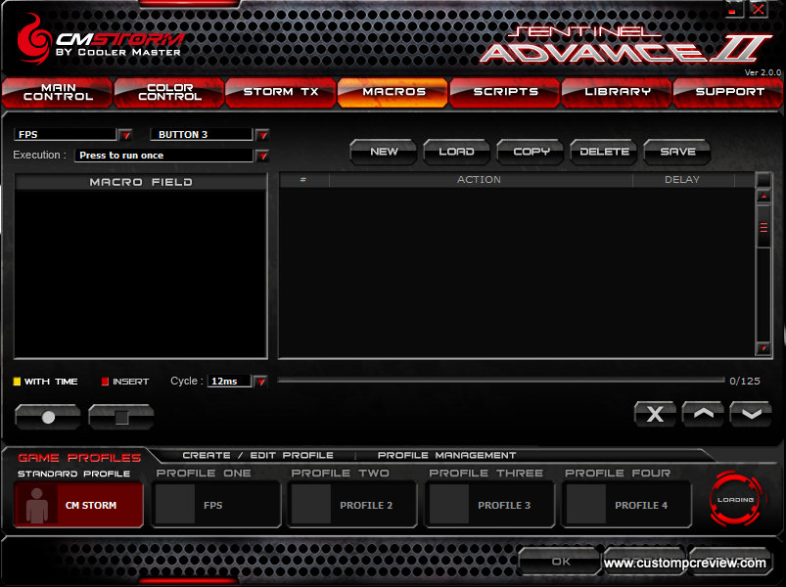The image size is (786, 587).
Task: Click the 0/125 counter text
Action: click(x=744, y=382)
